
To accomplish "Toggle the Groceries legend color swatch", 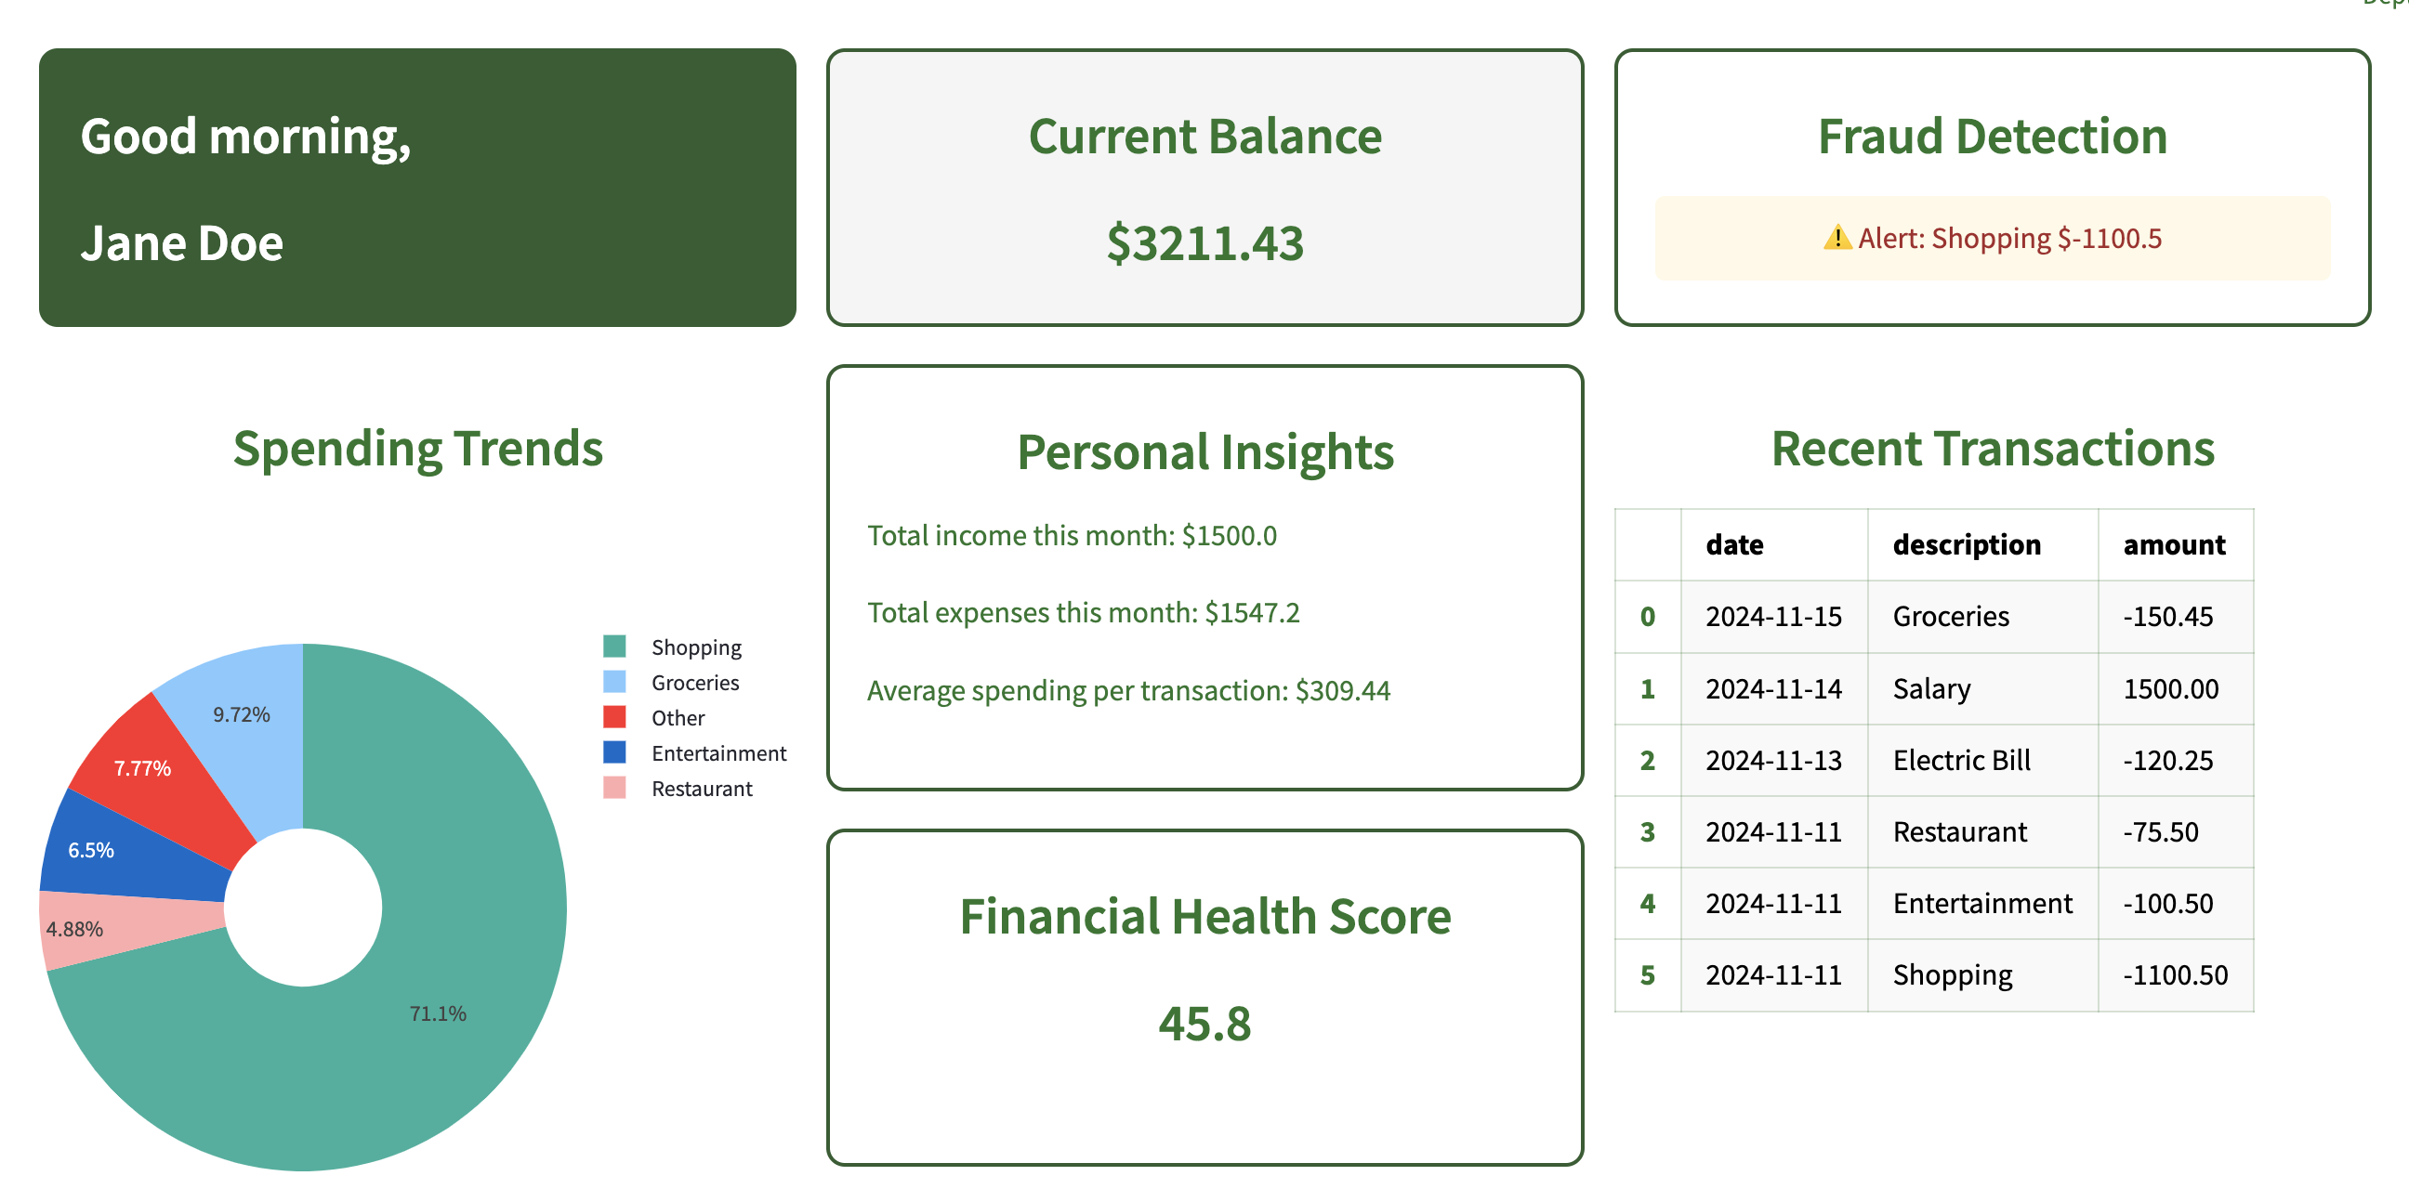I will click(614, 683).
